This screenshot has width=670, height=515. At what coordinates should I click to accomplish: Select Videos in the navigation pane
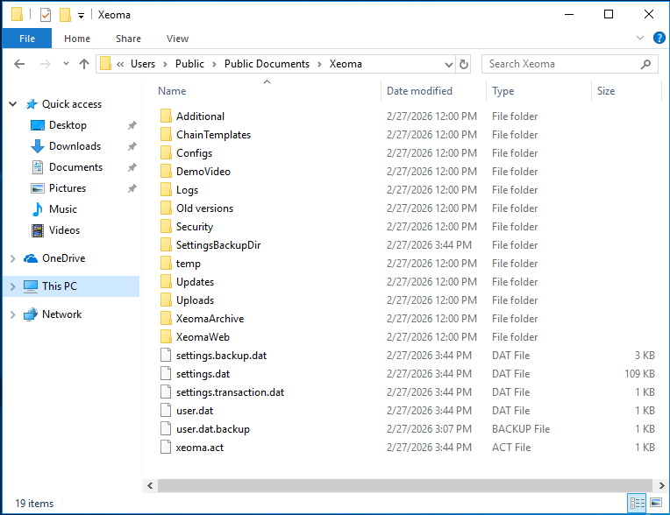tap(64, 230)
